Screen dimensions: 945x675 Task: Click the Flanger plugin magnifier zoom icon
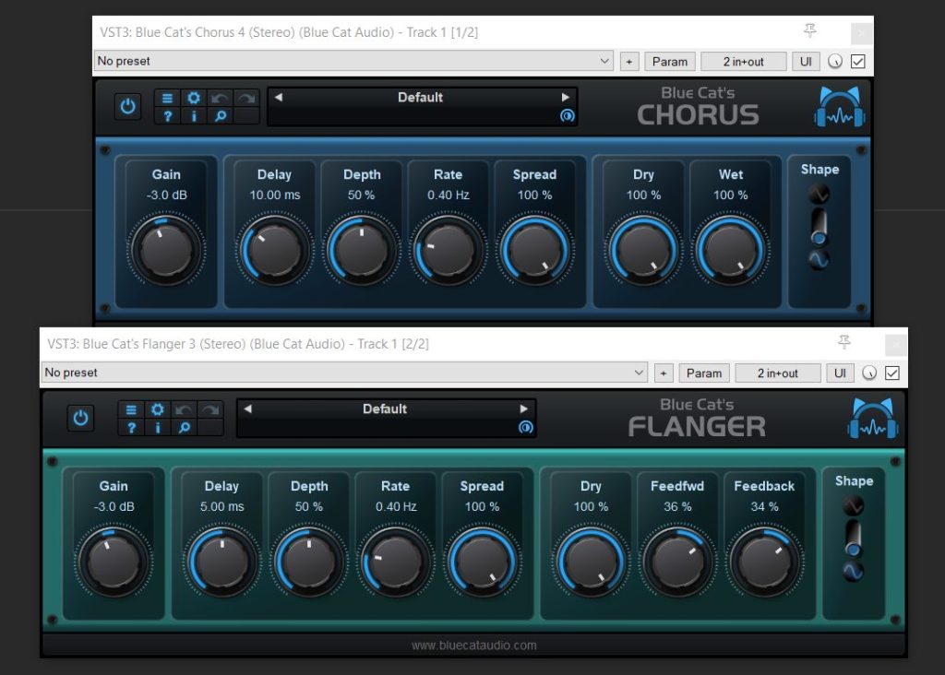(x=184, y=428)
